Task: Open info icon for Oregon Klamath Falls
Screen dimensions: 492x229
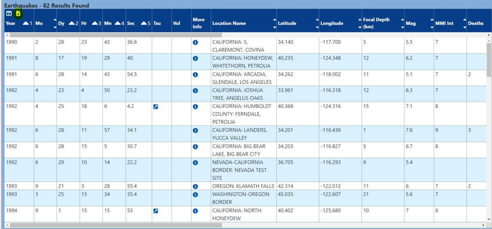Action: pos(195,186)
